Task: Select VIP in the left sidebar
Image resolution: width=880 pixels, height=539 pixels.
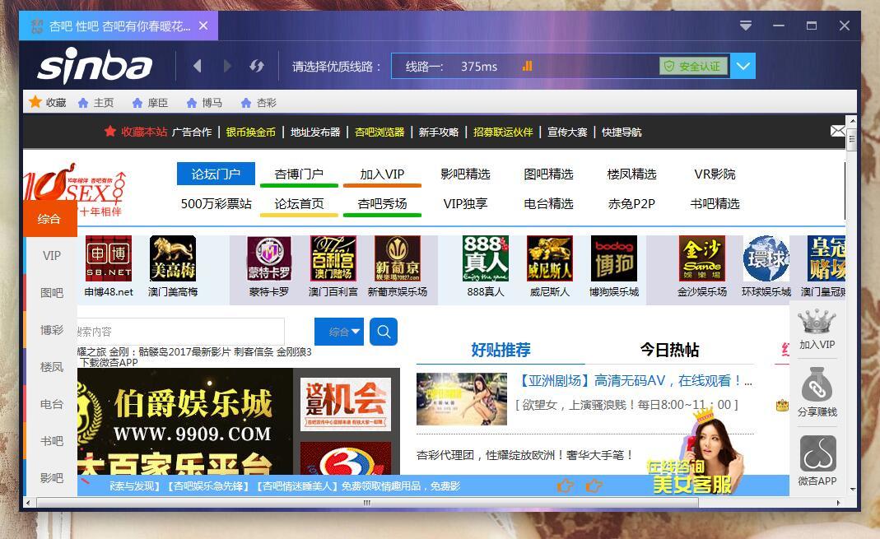Action: point(51,255)
